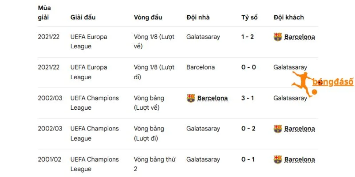
Task: Select the 0 - 0 score cell
Action: pos(248,67)
